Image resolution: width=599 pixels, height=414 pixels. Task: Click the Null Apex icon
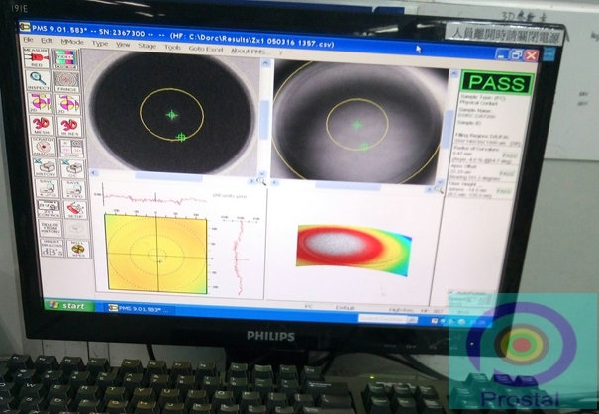click(78, 249)
